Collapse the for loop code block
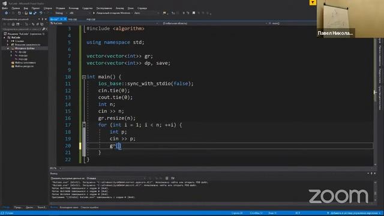Viewport: 384px width, 216px height. pos(84,125)
